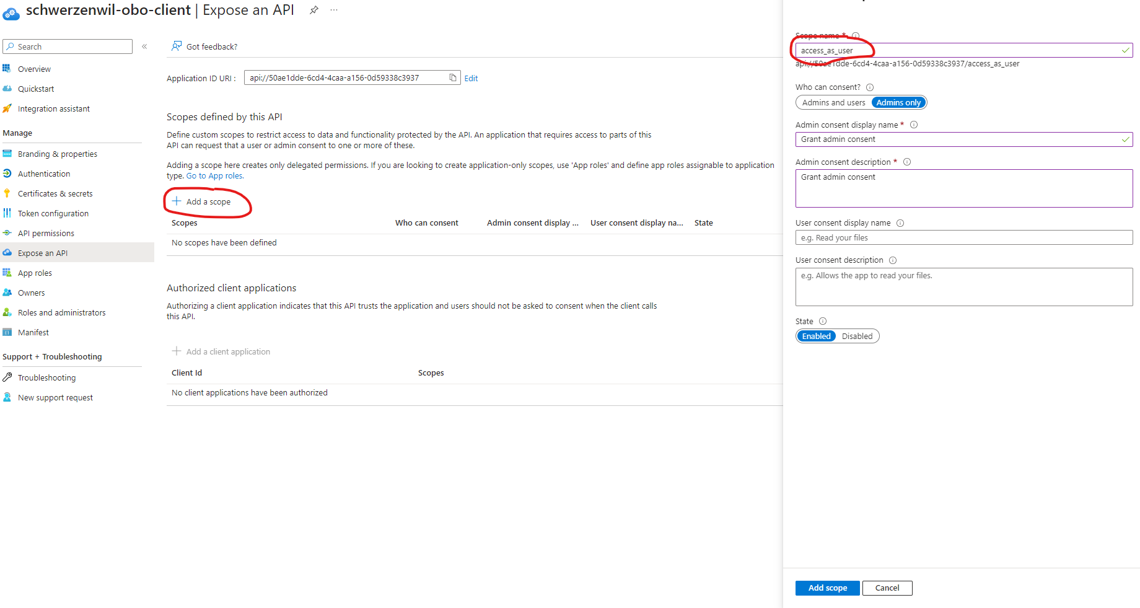Viewport: 1140px width, 608px height.
Task: Cancel the add scope panel
Action: [887, 588]
